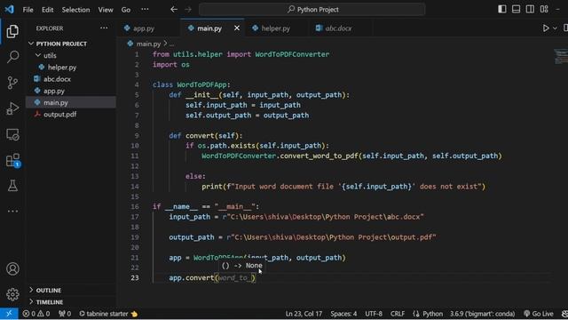The image size is (568, 320).
Task: Open app.py in explorer tree
Action: (x=54, y=91)
